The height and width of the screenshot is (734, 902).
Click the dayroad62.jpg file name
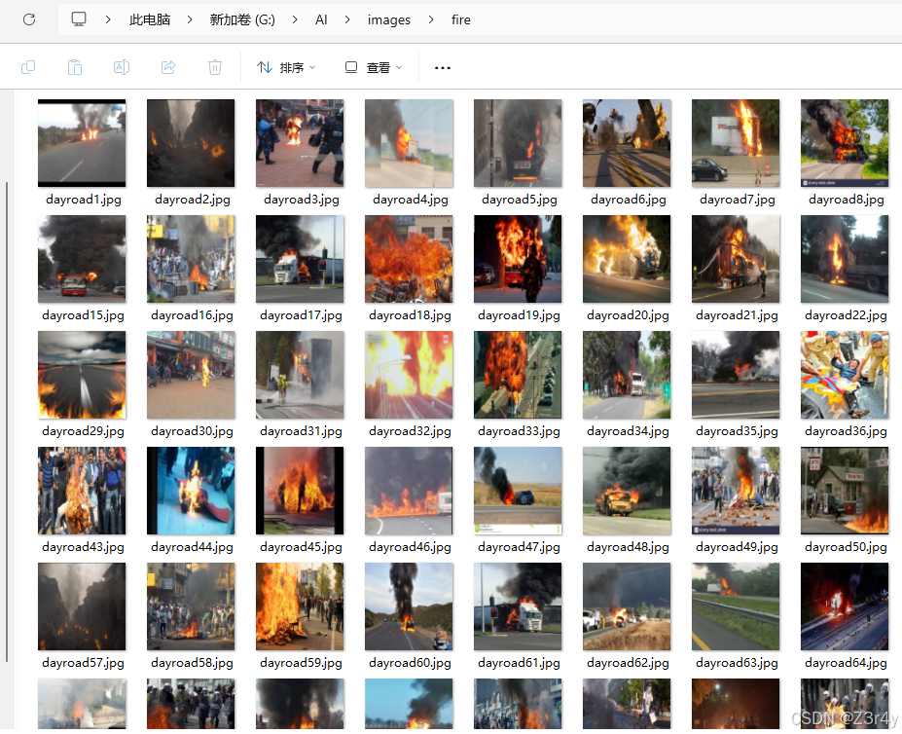628,663
